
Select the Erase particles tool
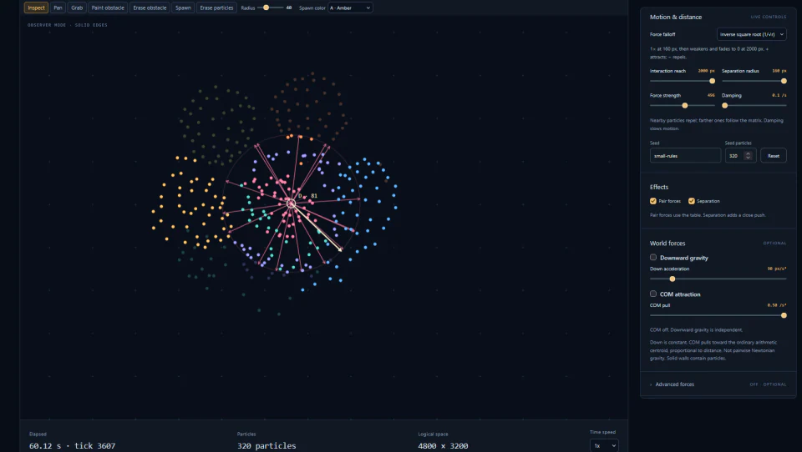pyautogui.click(x=216, y=8)
